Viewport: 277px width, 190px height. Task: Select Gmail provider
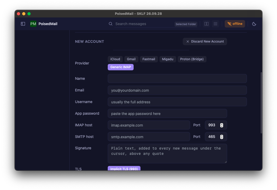pos(131,59)
